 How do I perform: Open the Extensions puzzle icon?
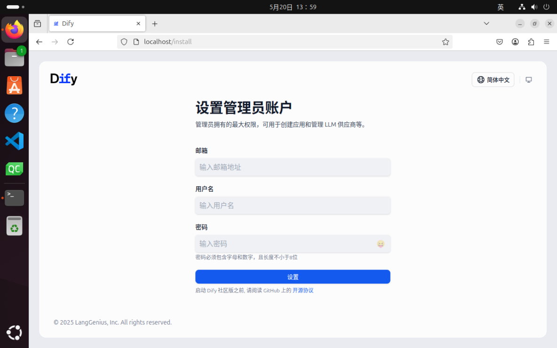click(x=531, y=42)
